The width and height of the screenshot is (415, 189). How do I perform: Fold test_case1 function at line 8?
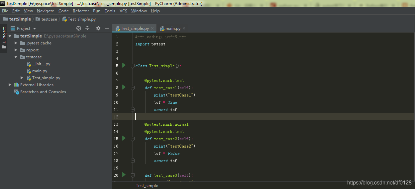(x=133, y=88)
